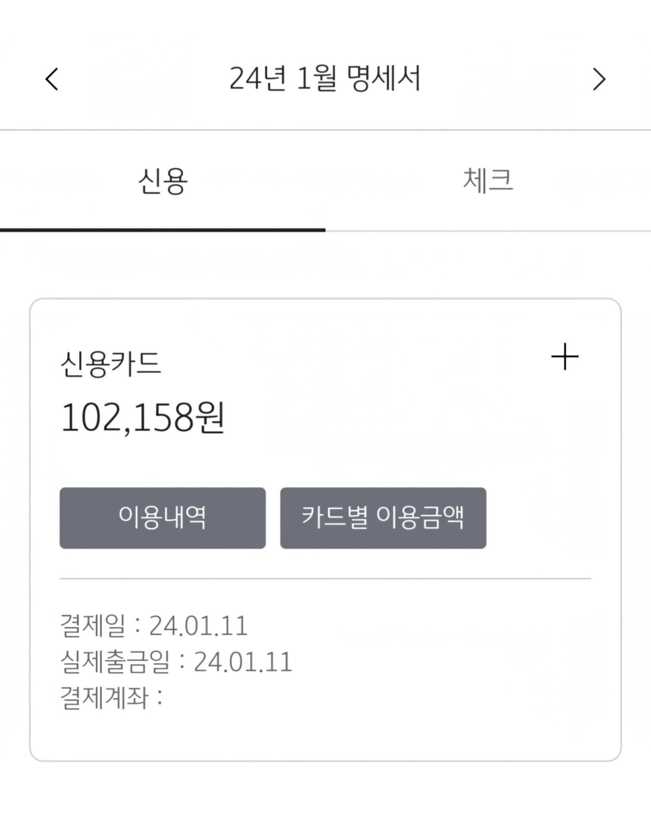This screenshot has width=651, height=814.
Task: Click the divider line below 이용내역 button
Action: tap(325, 579)
